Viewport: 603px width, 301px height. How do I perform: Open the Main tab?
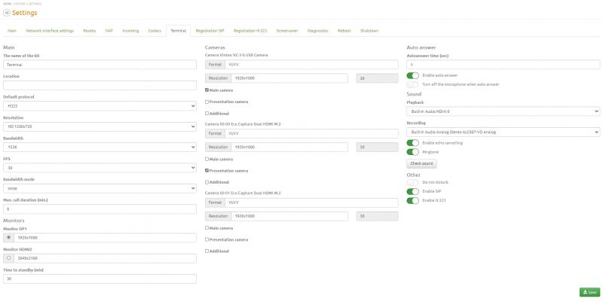coord(12,31)
